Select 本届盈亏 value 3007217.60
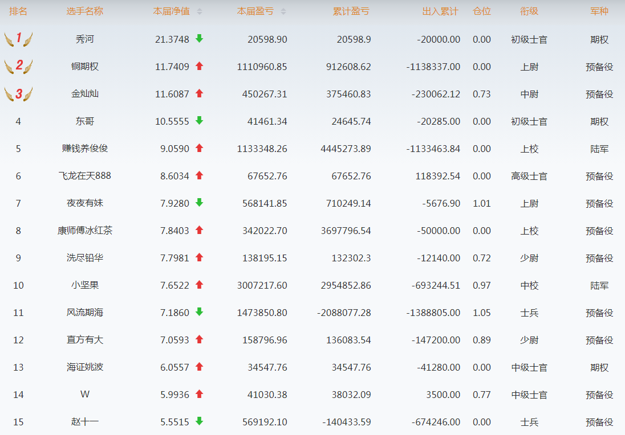This screenshot has width=625, height=435. 262,285
